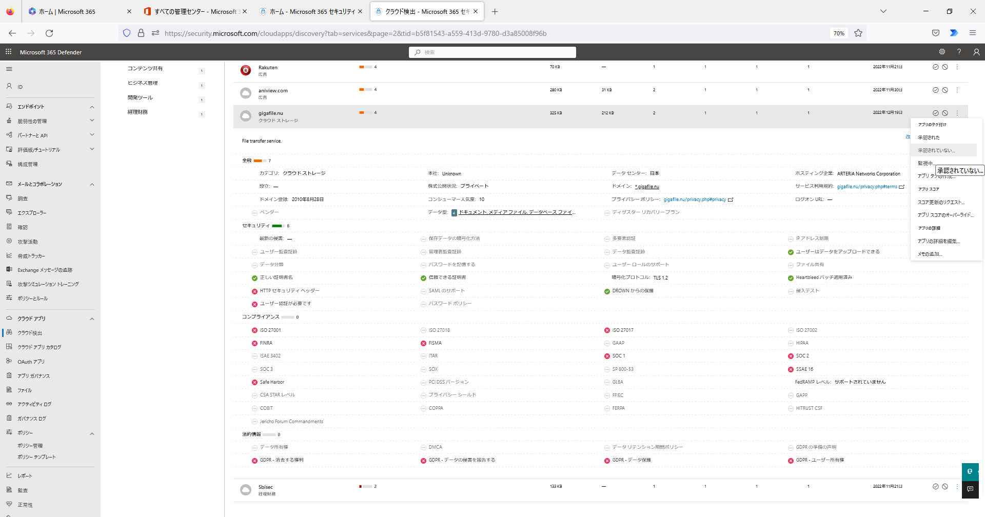Screen dimensions: 985x517
Task: Open クラウド アプリ カタログ in sidebar
Action: [39, 347]
